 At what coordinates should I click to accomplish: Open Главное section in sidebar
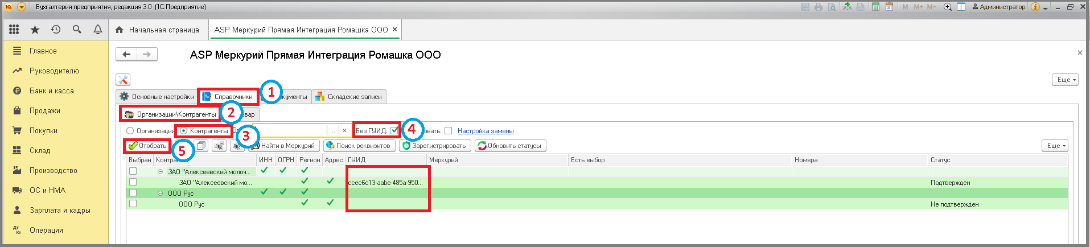43,51
